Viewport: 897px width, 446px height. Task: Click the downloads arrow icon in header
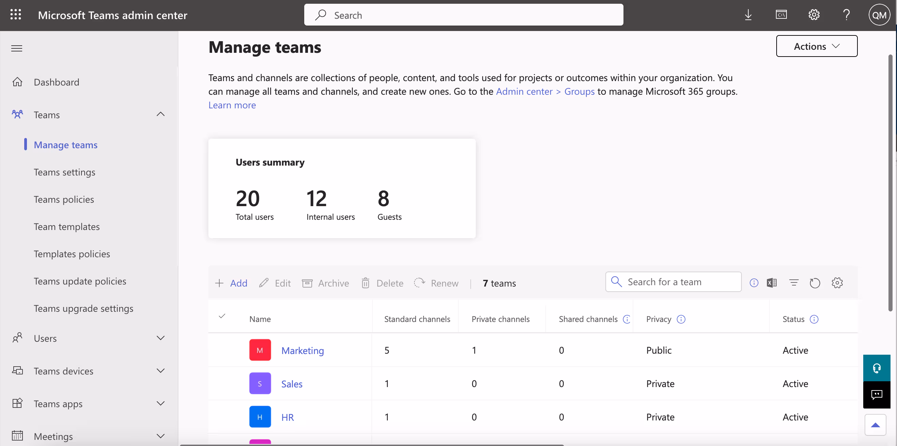point(748,15)
